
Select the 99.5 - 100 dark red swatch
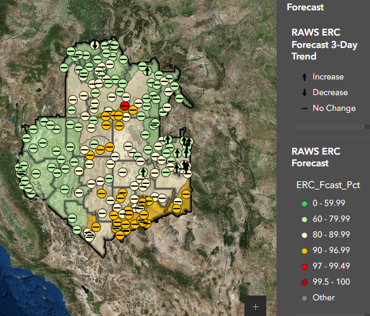(304, 282)
